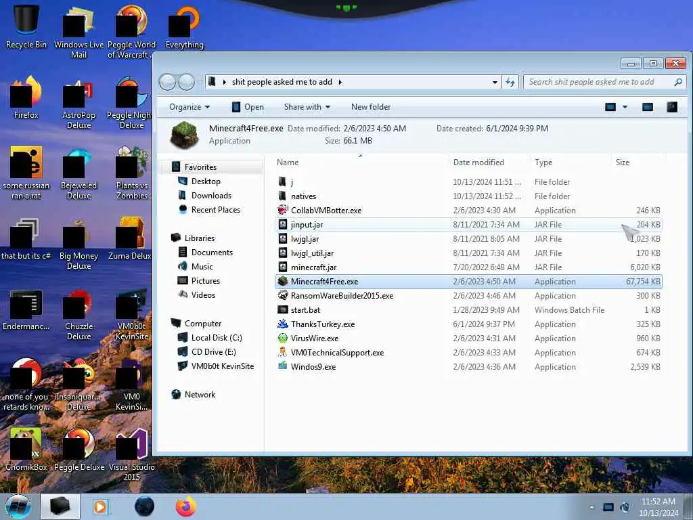Create a New folder
The image size is (693, 520).
371,107
